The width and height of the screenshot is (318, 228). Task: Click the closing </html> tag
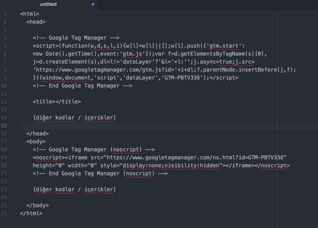tap(31, 214)
